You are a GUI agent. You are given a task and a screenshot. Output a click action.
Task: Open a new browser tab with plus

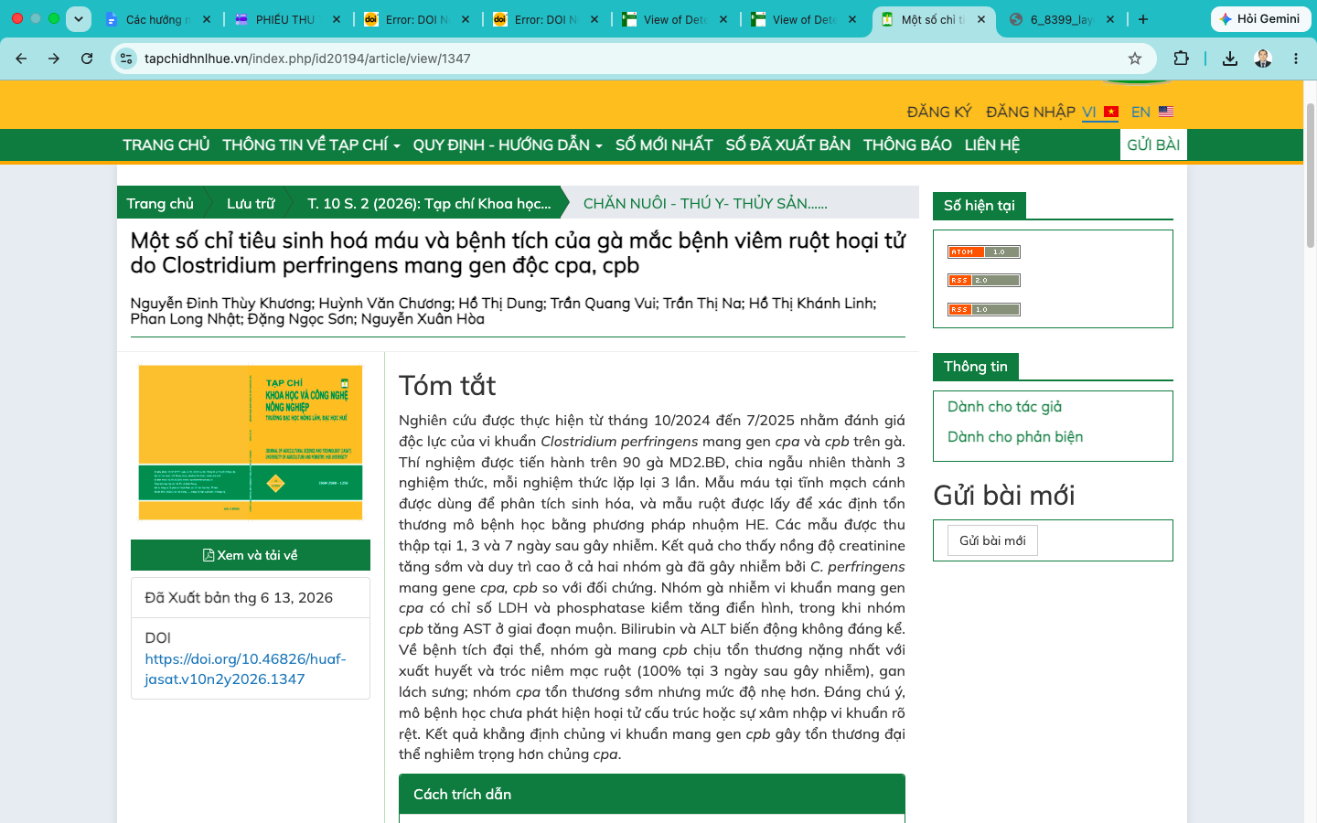[1143, 19]
